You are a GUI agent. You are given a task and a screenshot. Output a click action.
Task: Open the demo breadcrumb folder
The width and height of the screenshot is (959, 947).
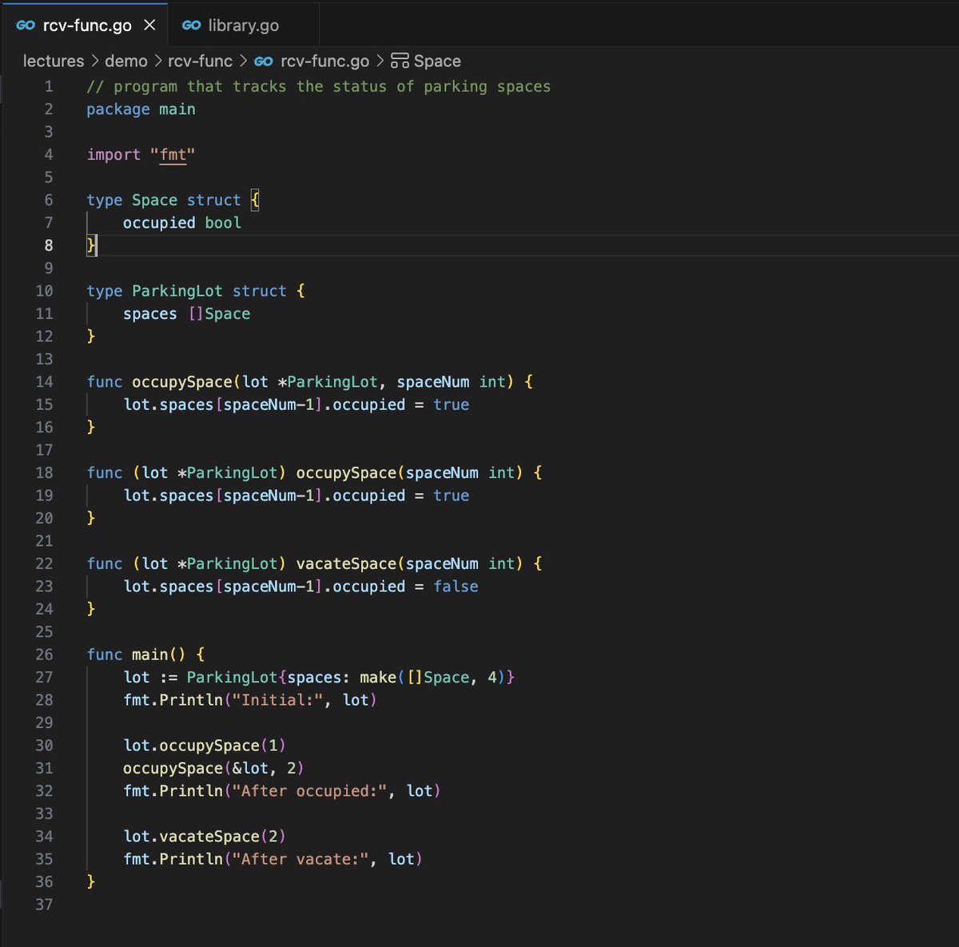click(x=126, y=62)
